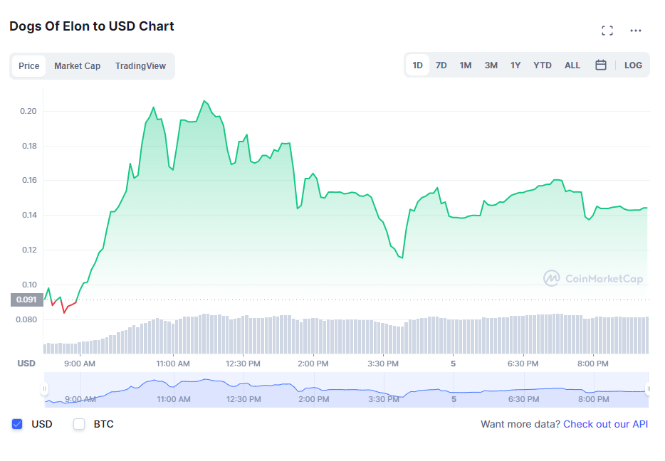This screenshot has width=665, height=461.
Task: Select the 1Y time range
Action: point(515,65)
